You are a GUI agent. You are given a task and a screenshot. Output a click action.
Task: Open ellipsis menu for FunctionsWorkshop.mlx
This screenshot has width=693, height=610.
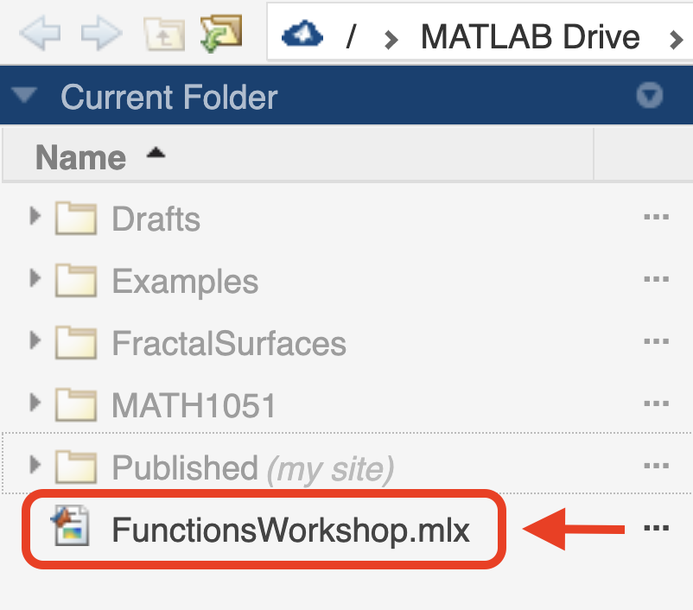coord(657,527)
